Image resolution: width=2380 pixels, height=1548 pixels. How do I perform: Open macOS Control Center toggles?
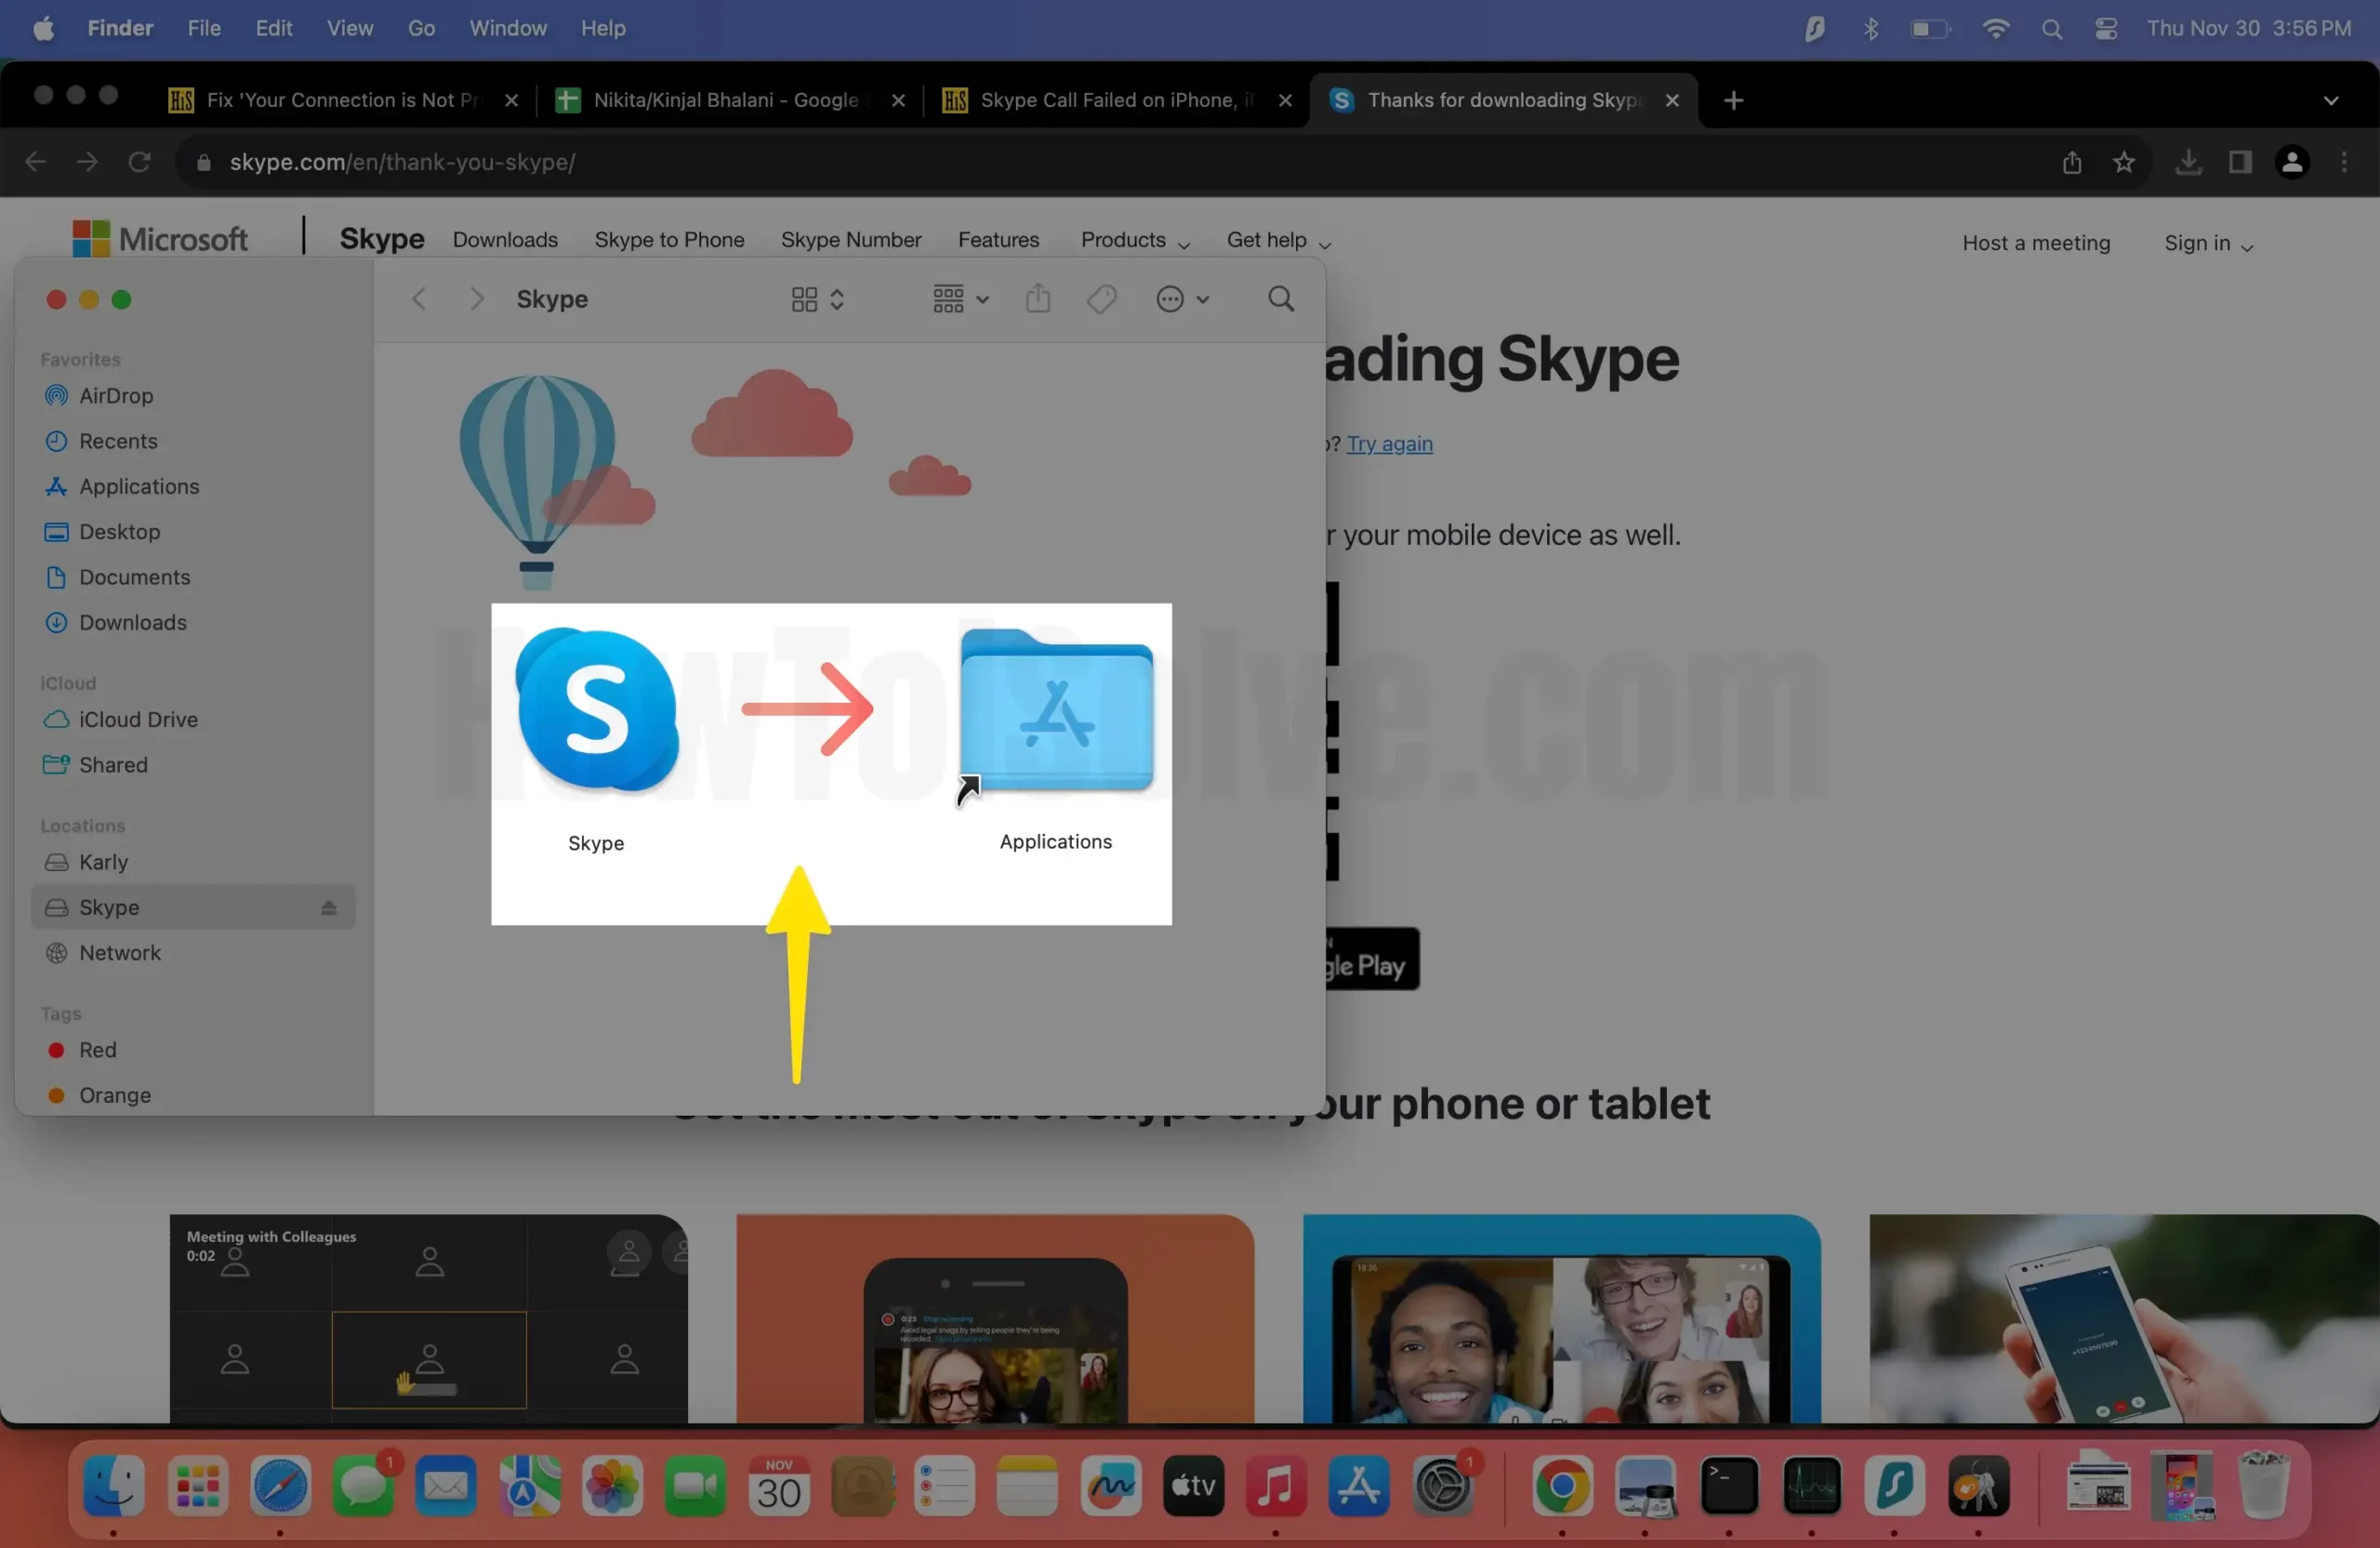pyautogui.click(x=2107, y=29)
